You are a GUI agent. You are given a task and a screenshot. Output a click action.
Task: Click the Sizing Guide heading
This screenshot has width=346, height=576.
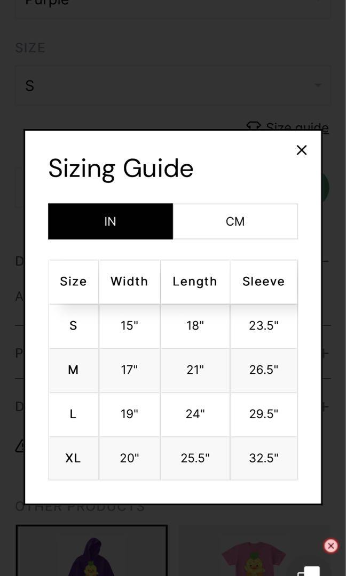[121, 169]
